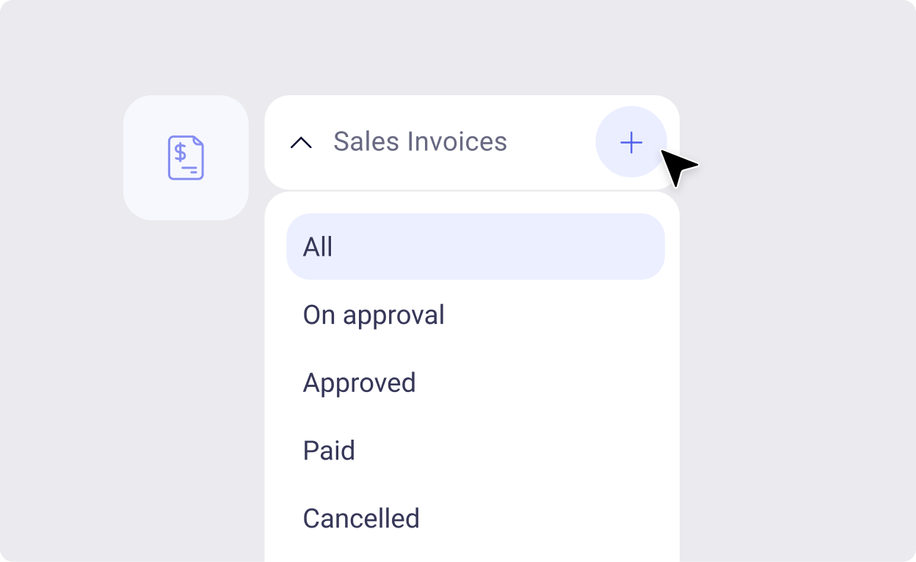Click the Sales Invoices header label
Viewport: 916px width, 562px height.
click(421, 141)
